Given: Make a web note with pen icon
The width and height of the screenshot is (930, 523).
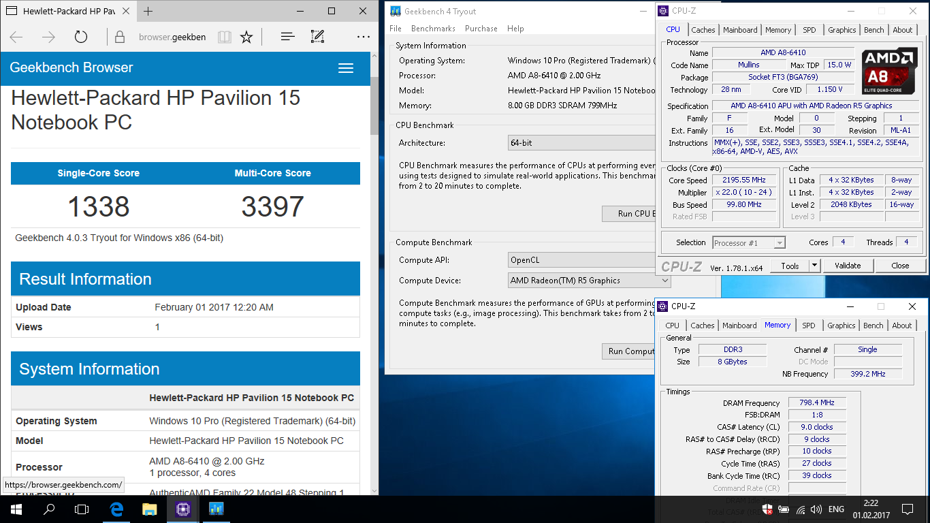Looking at the screenshot, I should click(x=317, y=37).
